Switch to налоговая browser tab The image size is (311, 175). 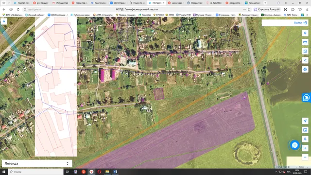point(175,3)
